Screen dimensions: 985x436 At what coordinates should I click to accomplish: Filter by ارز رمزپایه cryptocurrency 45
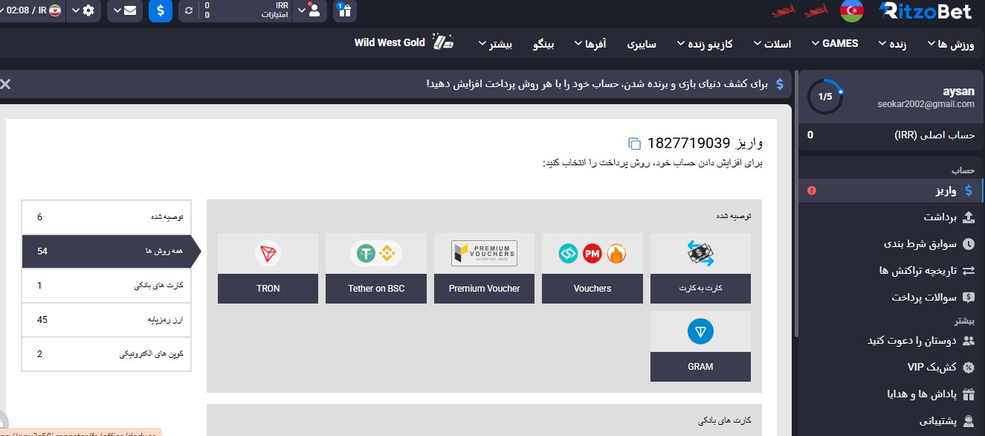[x=106, y=320]
